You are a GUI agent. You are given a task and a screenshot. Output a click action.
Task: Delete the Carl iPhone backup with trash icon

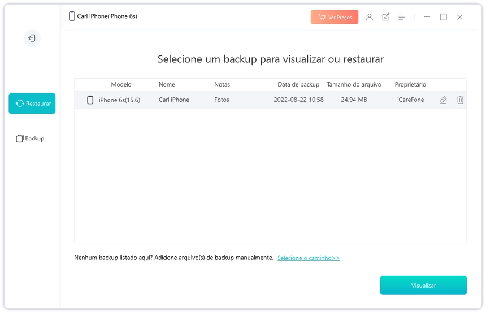pos(460,100)
